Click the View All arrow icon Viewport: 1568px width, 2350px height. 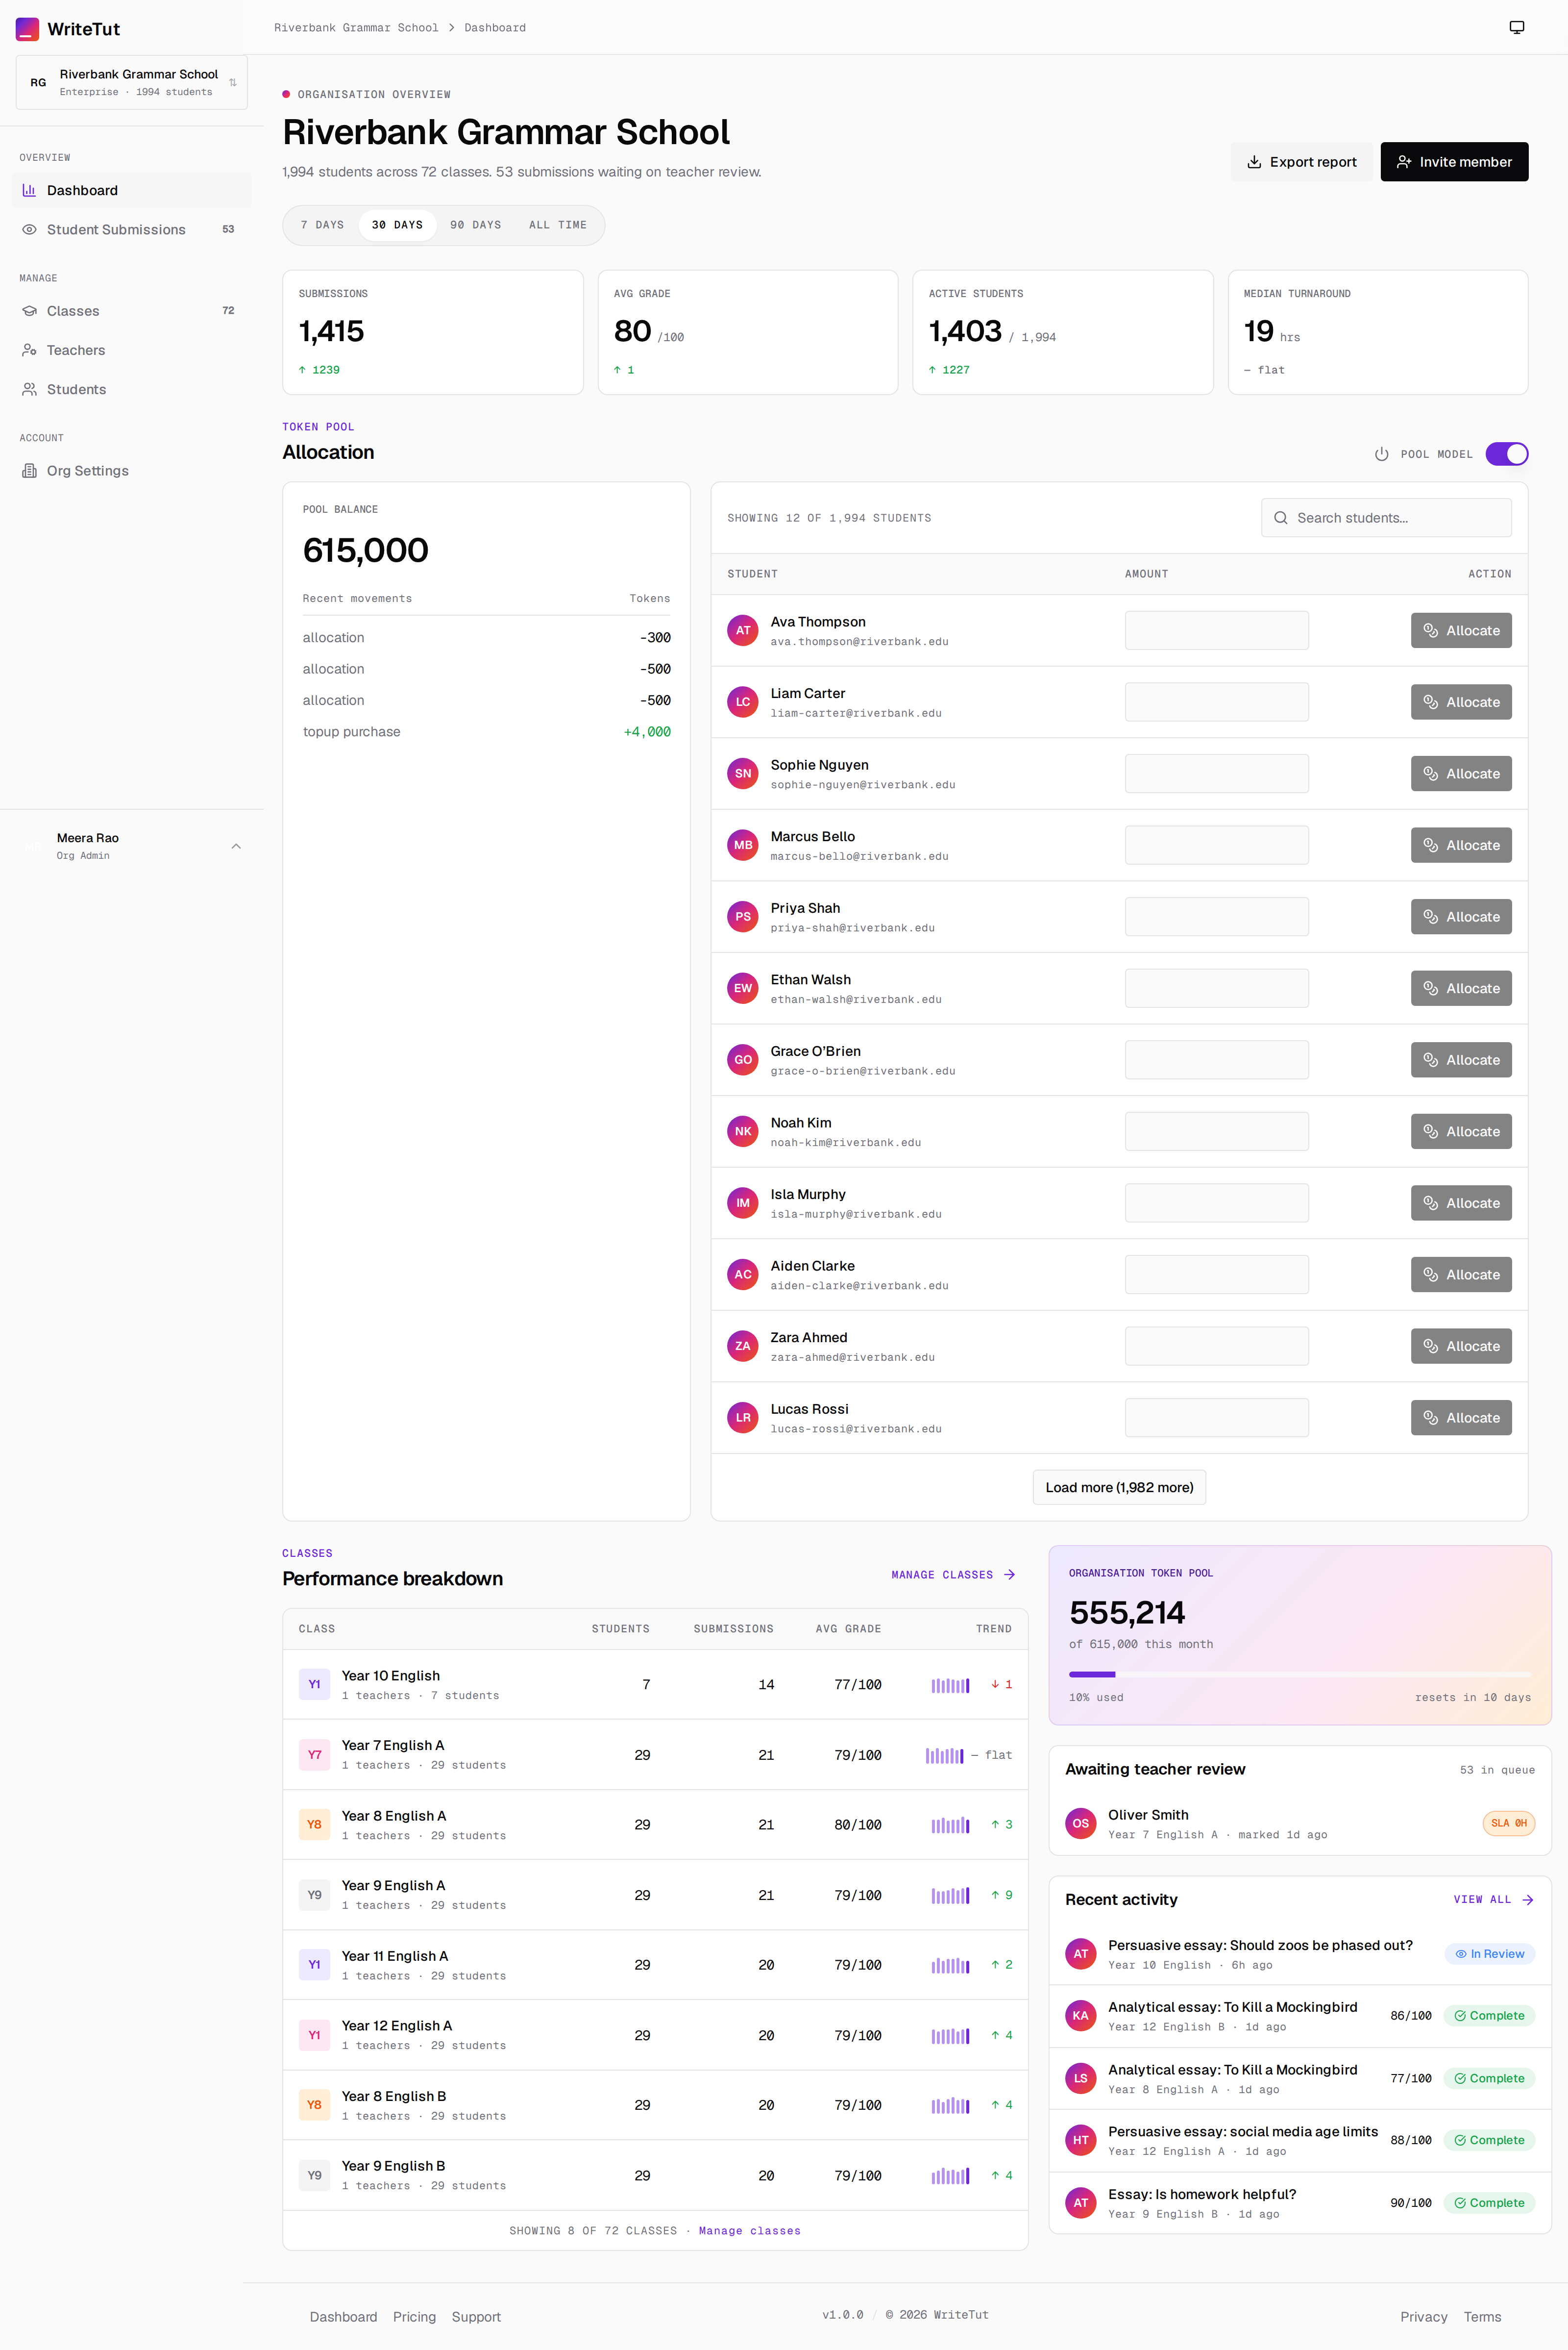[1527, 1900]
